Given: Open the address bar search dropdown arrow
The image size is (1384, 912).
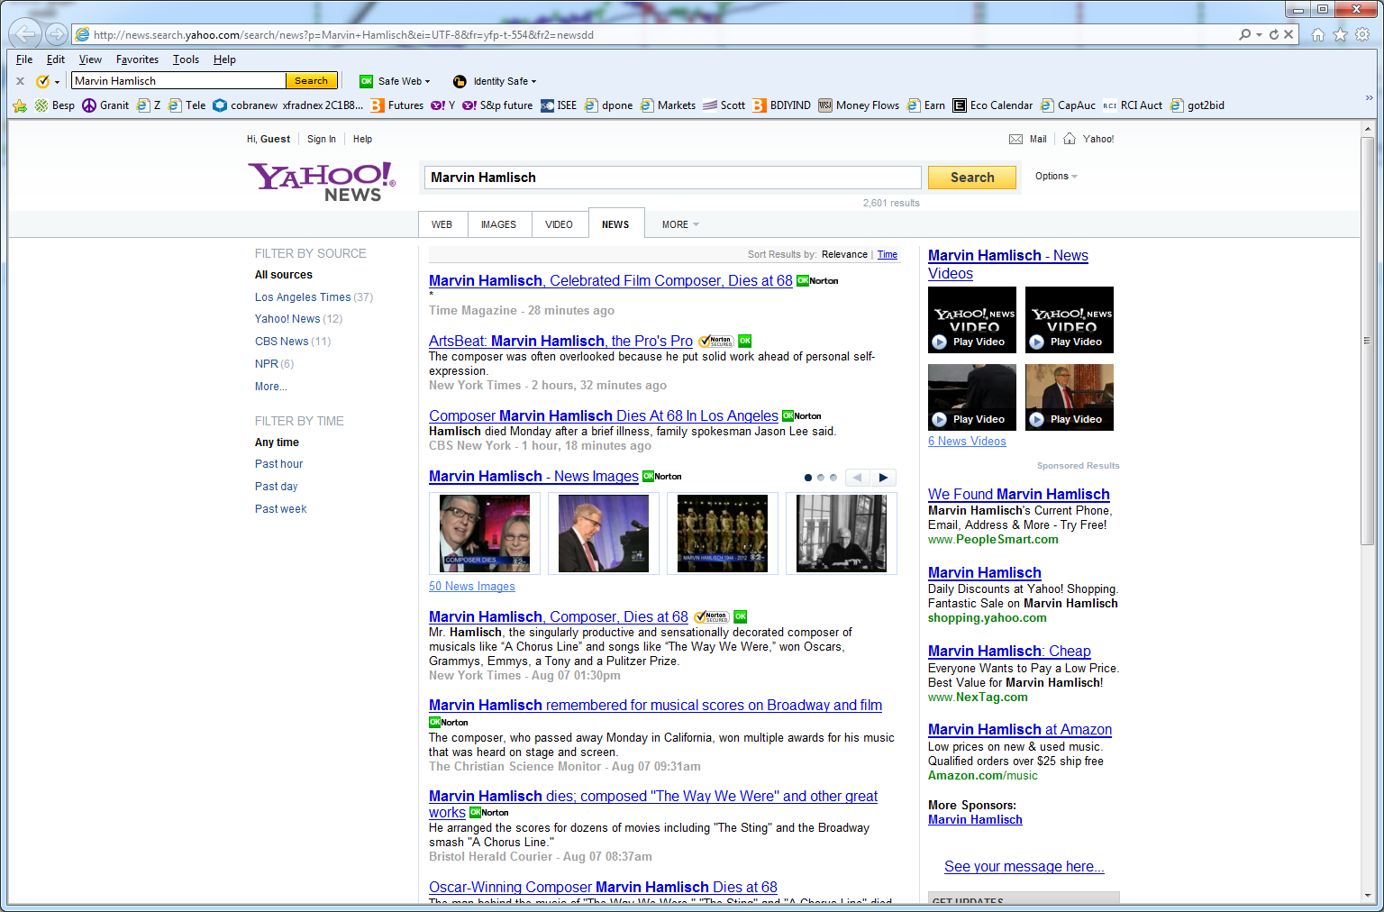Looking at the screenshot, I should pyautogui.click(x=1259, y=34).
